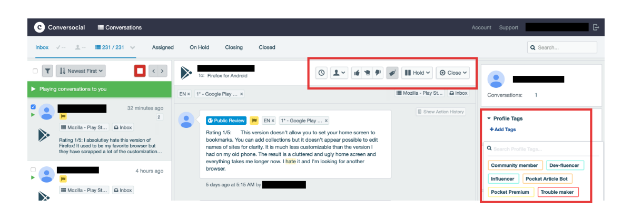This screenshot has width=632, height=219.
Task: Click the Show Action History button
Action: click(440, 112)
